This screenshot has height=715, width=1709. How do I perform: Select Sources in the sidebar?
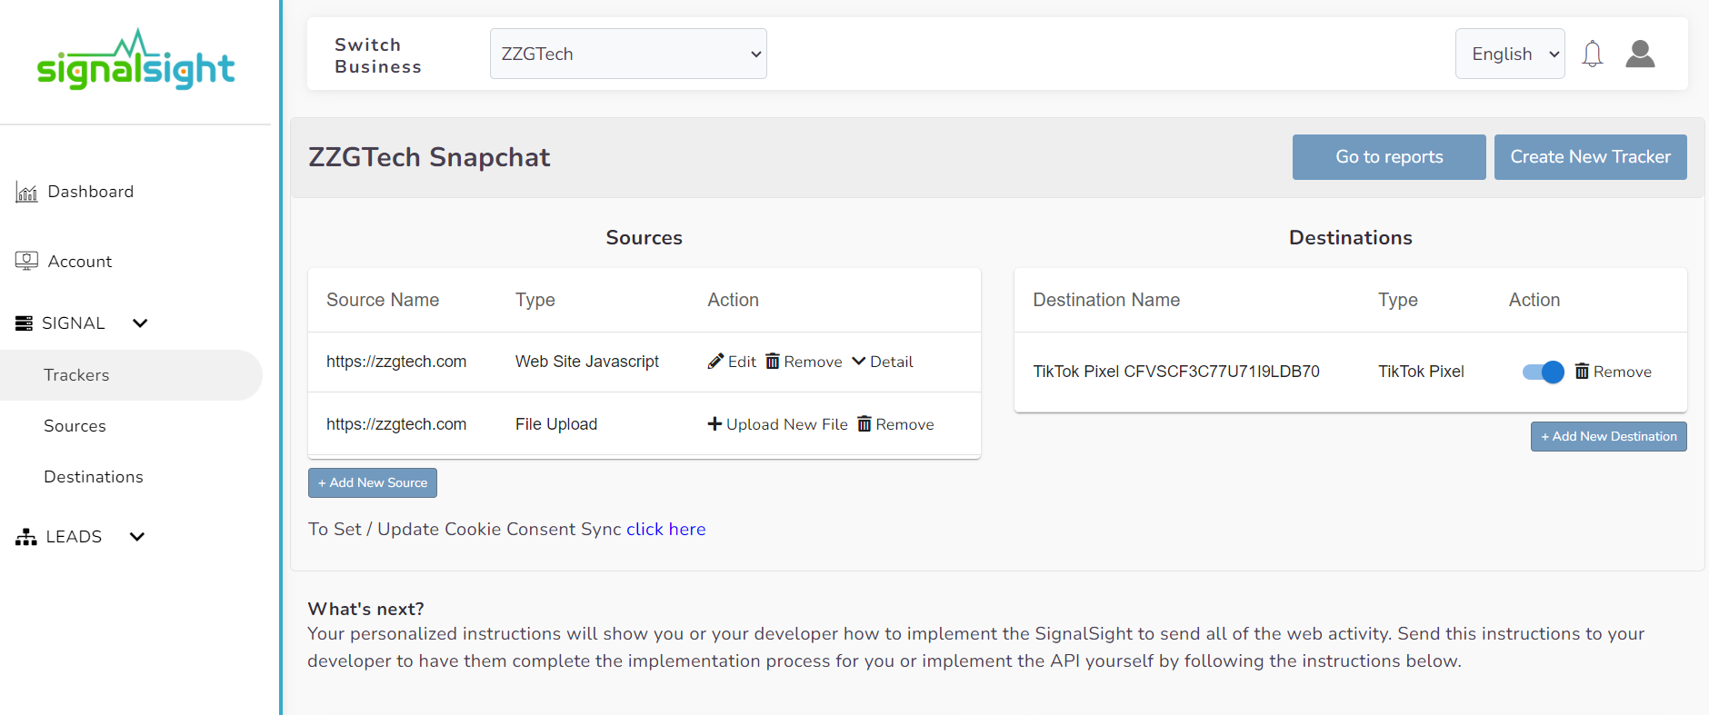75,426
